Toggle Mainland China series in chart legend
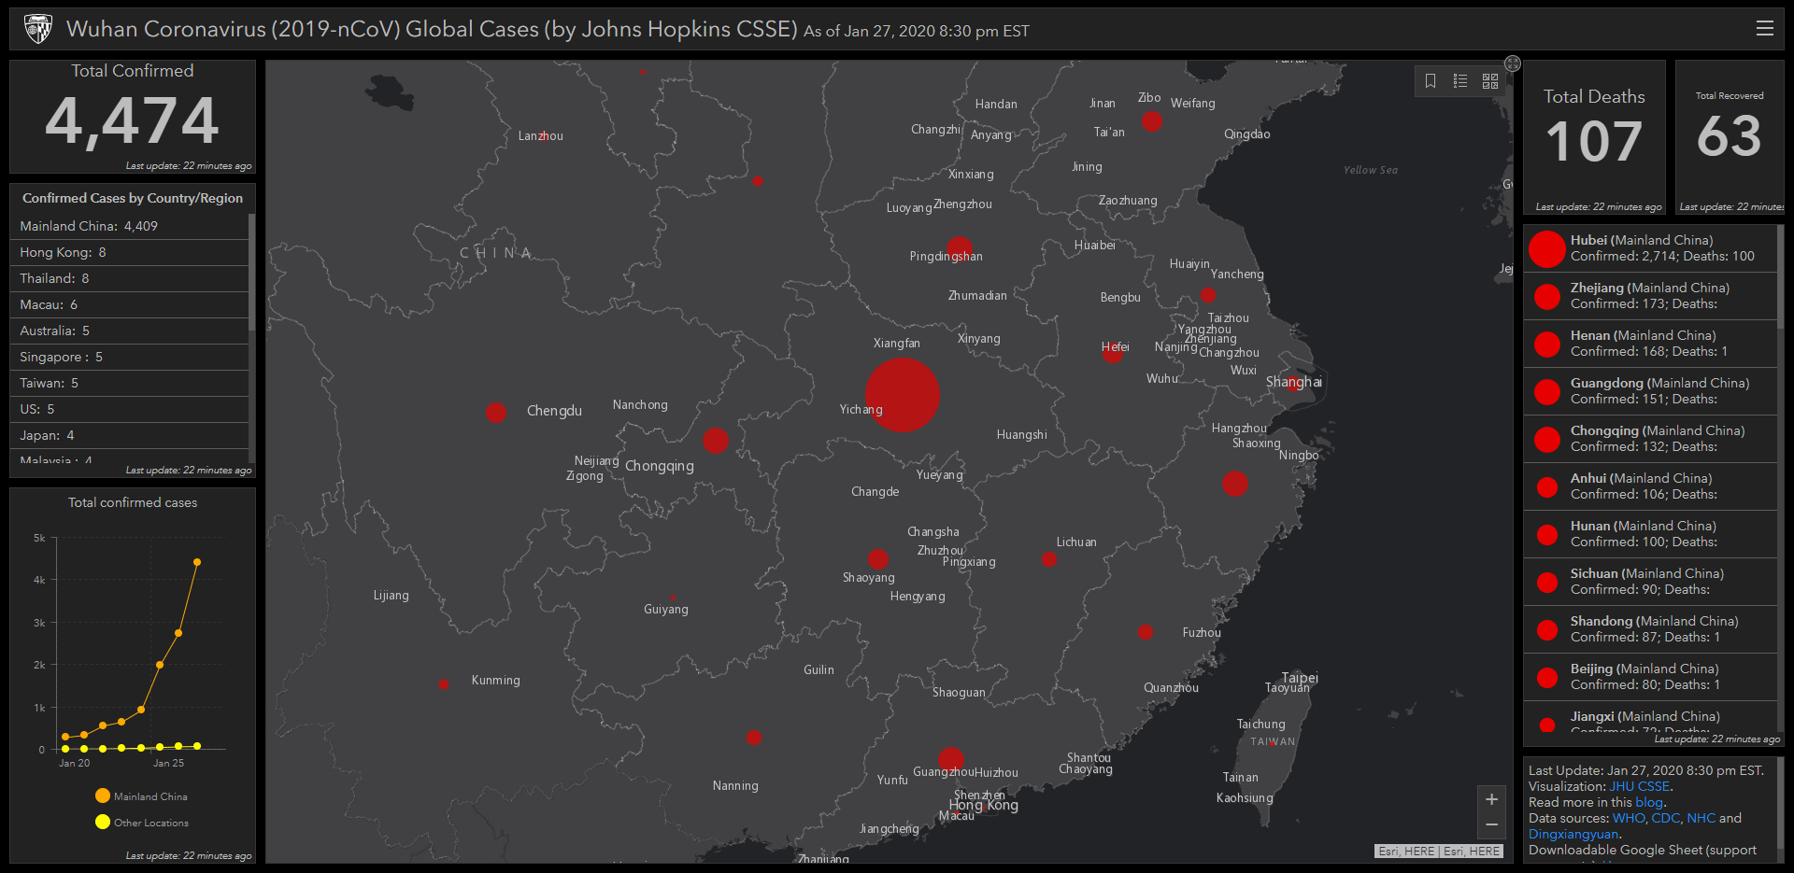The height and width of the screenshot is (873, 1794). 141,796
